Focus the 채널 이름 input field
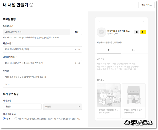158x130 pixels. click(x=42, y=49)
